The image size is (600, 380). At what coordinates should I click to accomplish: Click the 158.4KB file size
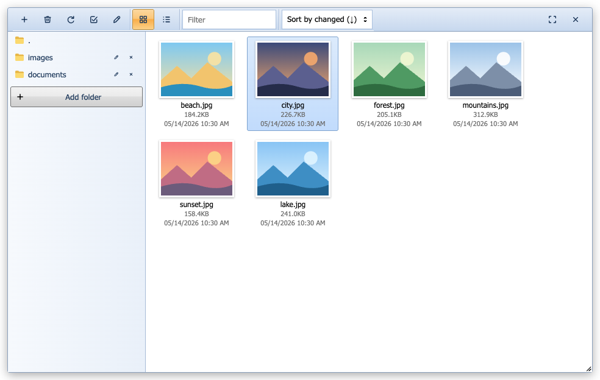click(x=197, y=214)
